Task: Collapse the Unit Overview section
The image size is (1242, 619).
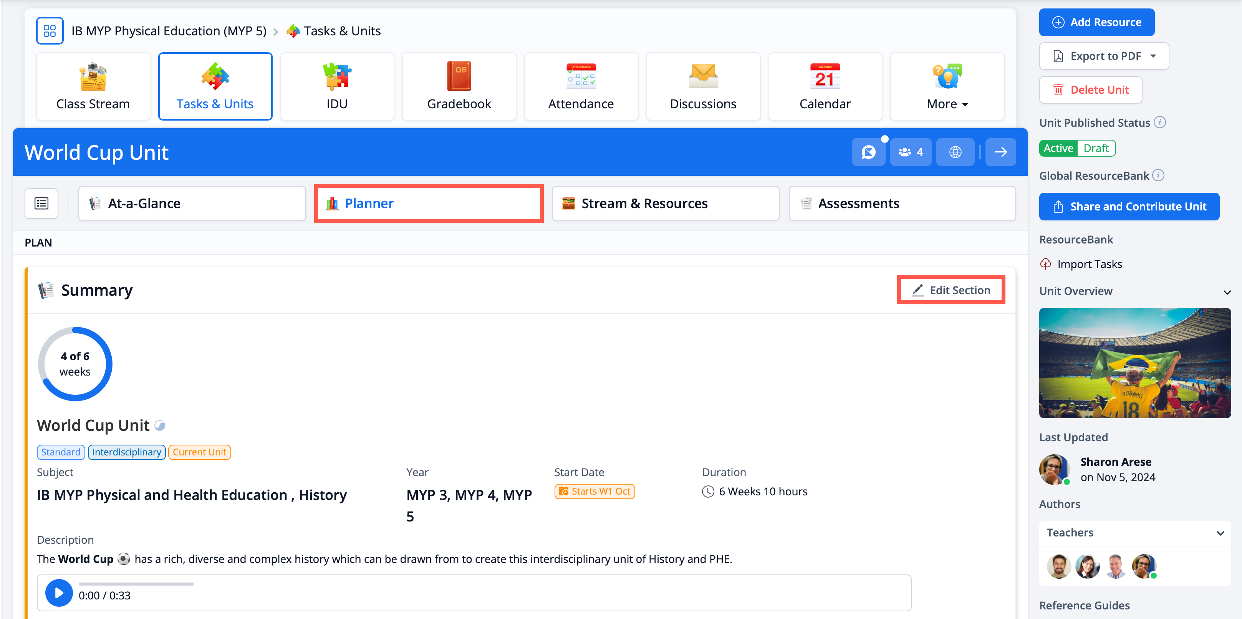Action: click(1227, 292)
